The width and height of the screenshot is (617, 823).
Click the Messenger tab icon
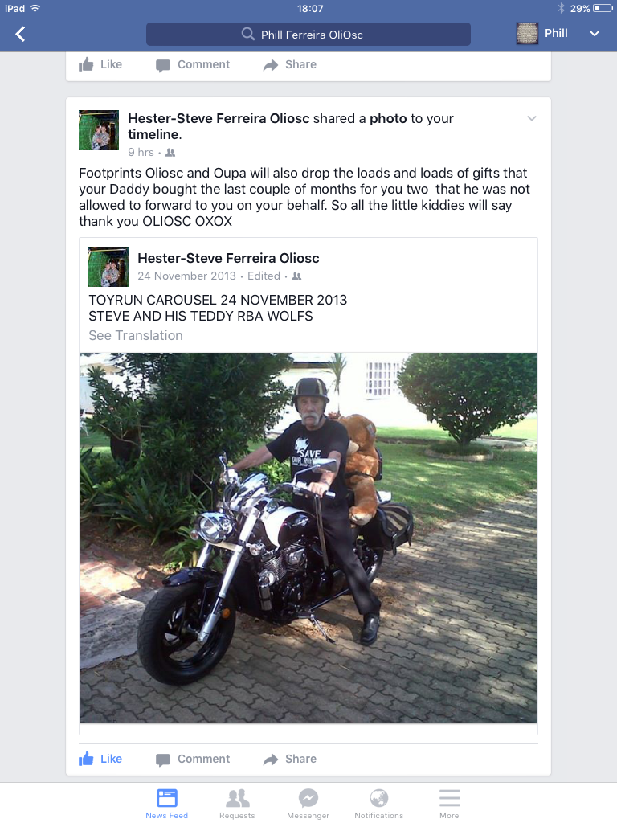point(308,798)
